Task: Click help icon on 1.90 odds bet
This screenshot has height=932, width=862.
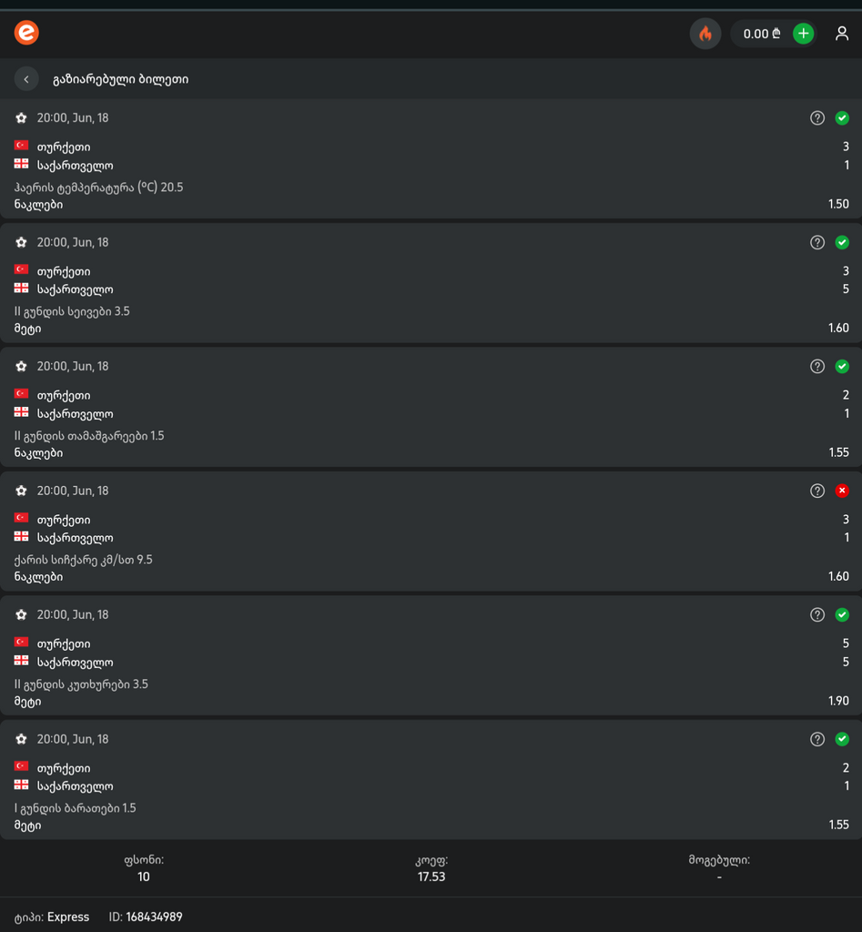Action: coord(817,615)
